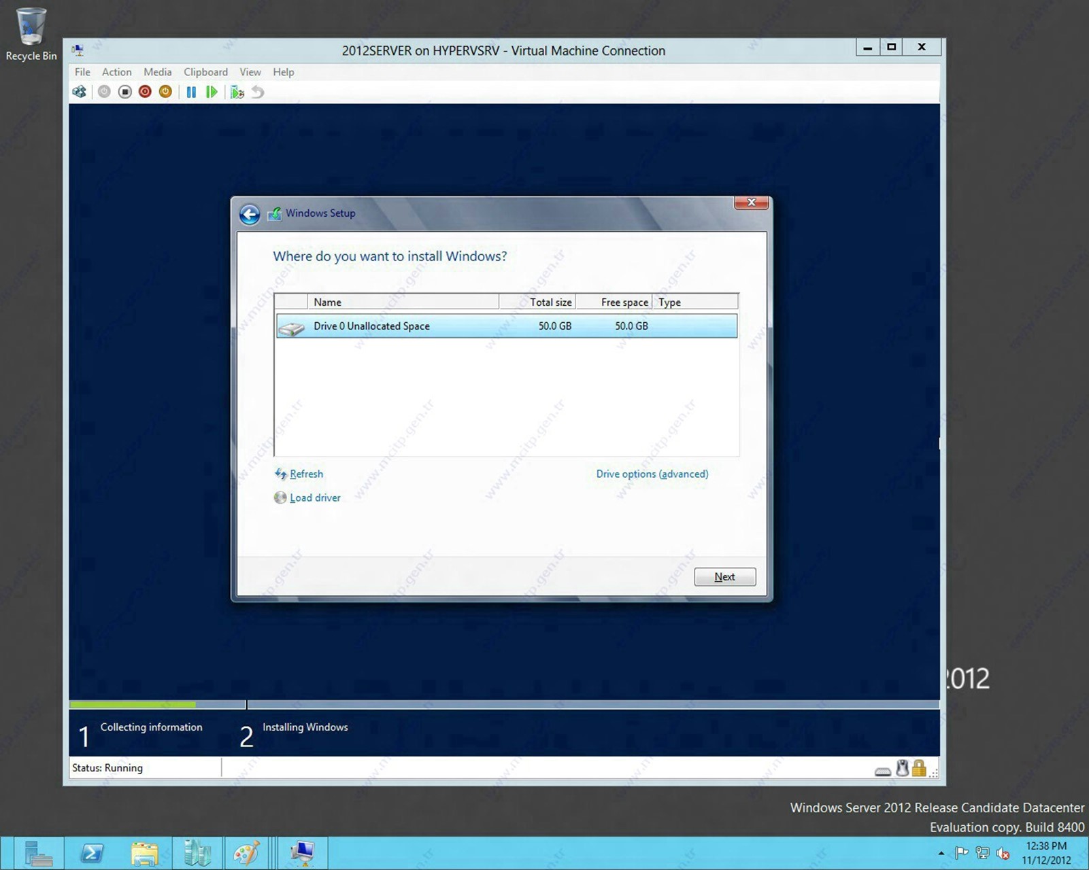The image size is (1089, 870).
Task: Click the Type column header
Action: (695, 302)
